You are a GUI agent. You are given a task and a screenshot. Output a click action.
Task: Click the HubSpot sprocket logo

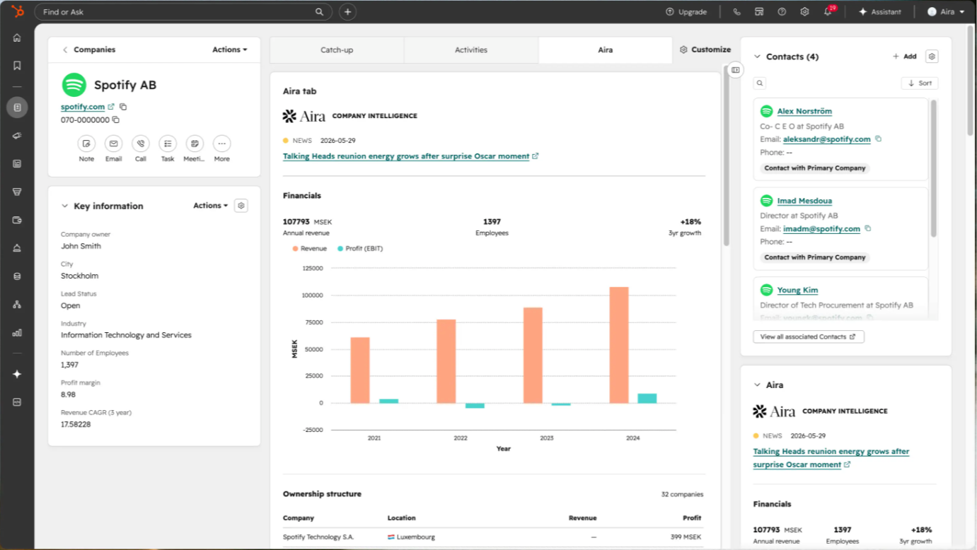click(18, 11)
